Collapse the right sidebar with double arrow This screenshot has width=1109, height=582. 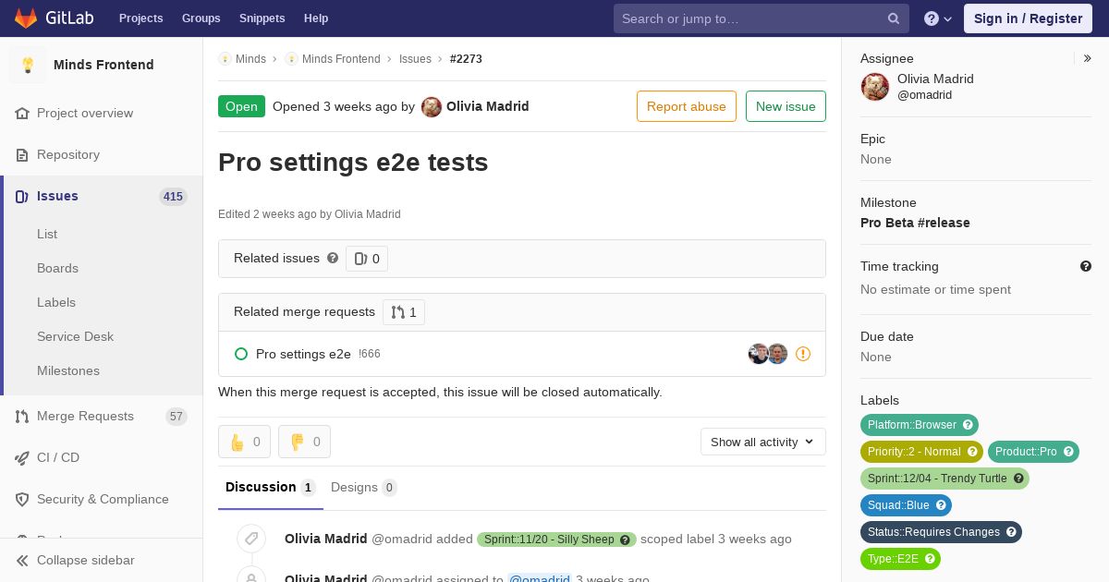point(1088,58)
